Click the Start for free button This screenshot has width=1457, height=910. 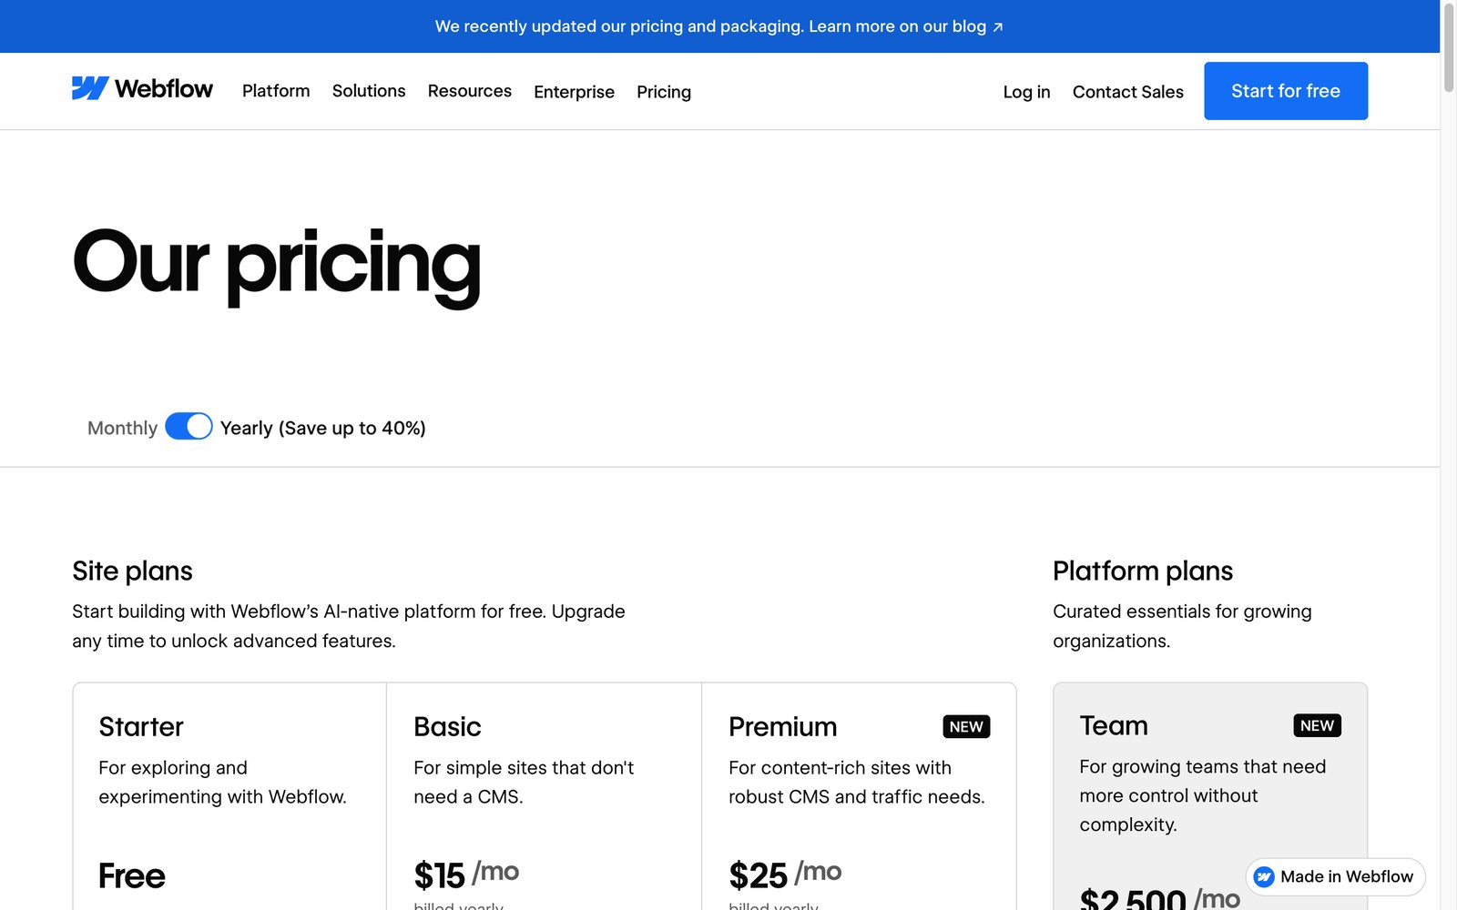1286,91
